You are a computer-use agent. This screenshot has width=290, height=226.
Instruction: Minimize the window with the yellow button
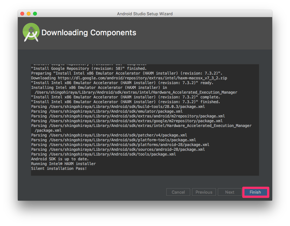click(x=29, y=14)
